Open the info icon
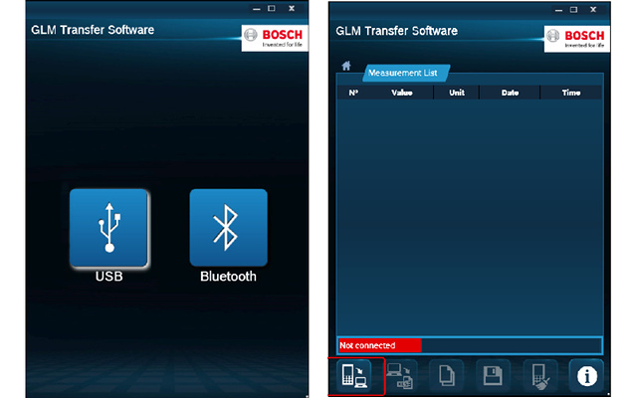The image size is (637, 398). [586, 376]
